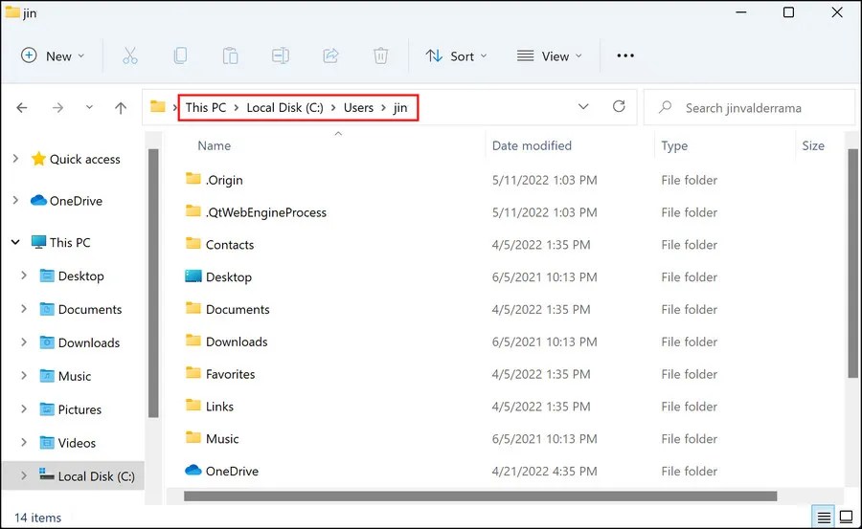Click the folder icon in the address bar
The image size is (862, 529).
(x=158, y=106)
